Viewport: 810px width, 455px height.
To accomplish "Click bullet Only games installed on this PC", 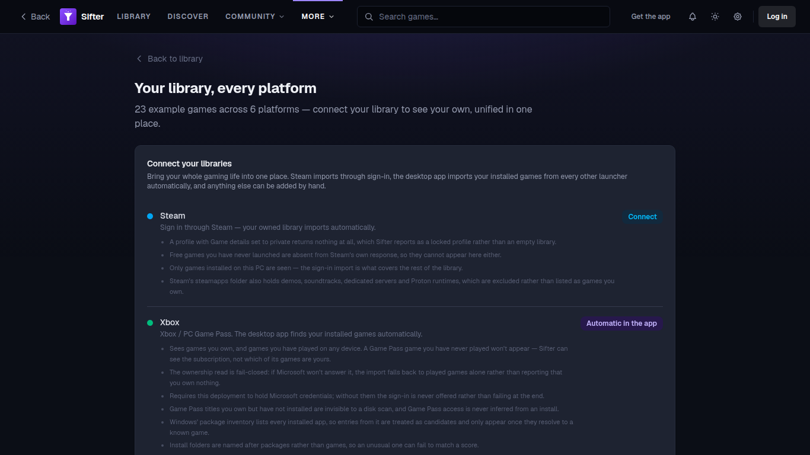I will pos(316,268).
